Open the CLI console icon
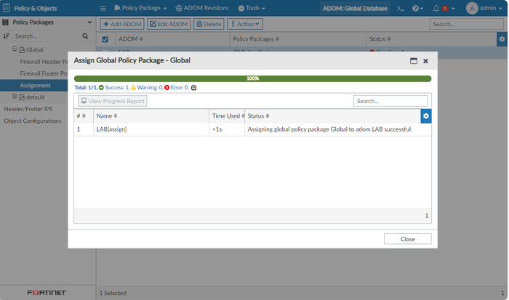Viewport: 509px width, 300px height. [401, 9]
